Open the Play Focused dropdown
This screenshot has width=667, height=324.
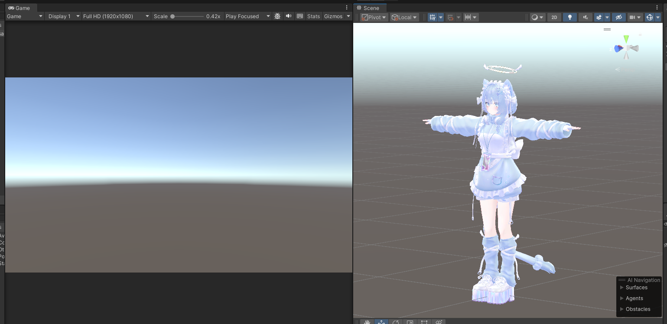[x=247, y=16]
